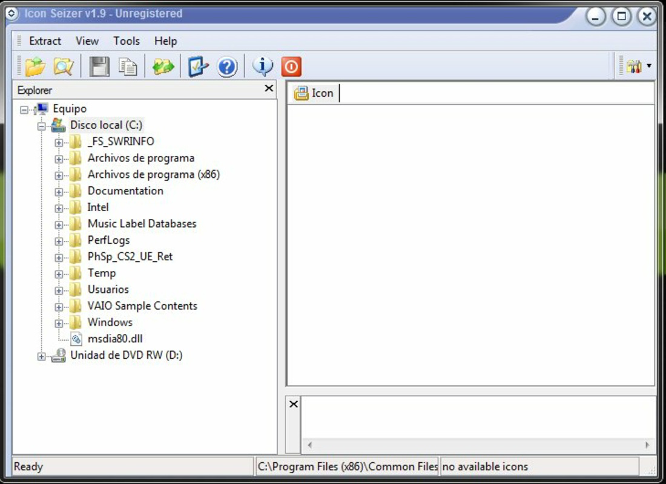Screen dimensions: 666x484
Task: Open the Help menu
Action: point(166,41)
